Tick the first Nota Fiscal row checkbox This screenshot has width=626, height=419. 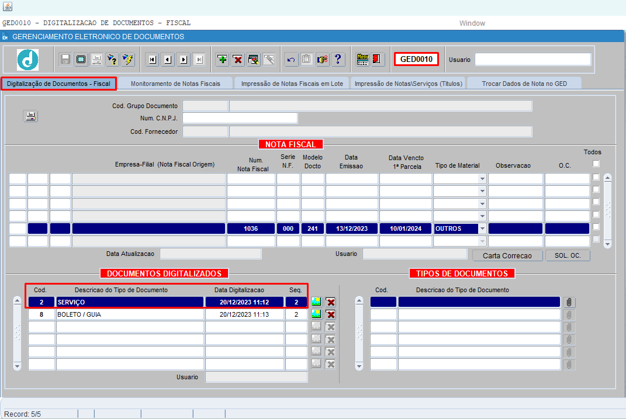tap(596, 178)
